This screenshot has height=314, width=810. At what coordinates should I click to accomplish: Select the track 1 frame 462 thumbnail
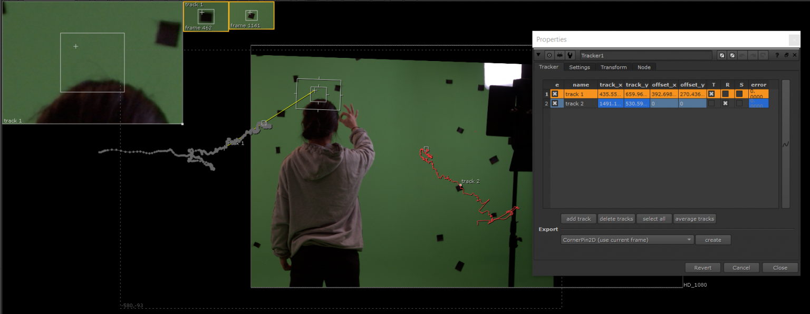(206, 15)
